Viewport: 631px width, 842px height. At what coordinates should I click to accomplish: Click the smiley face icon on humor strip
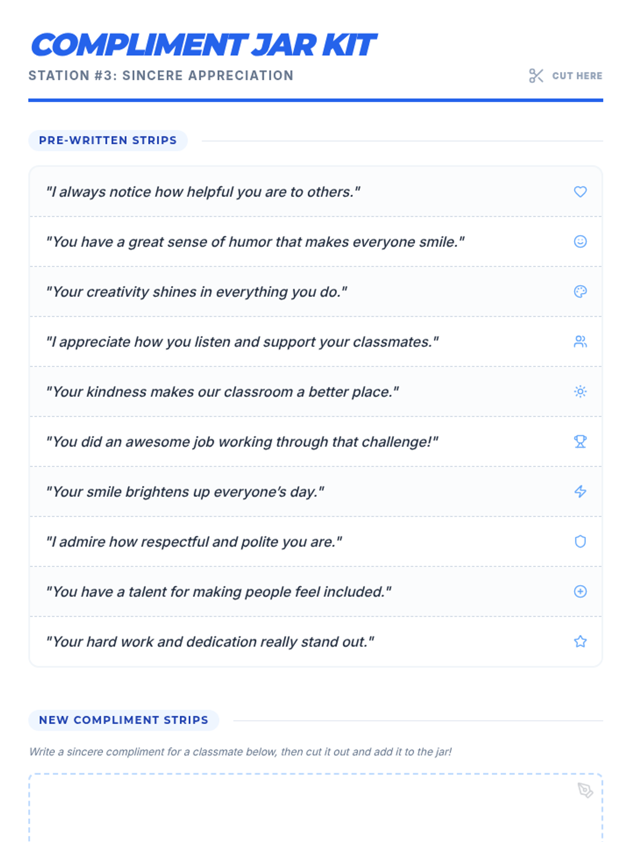coord(580,242)
